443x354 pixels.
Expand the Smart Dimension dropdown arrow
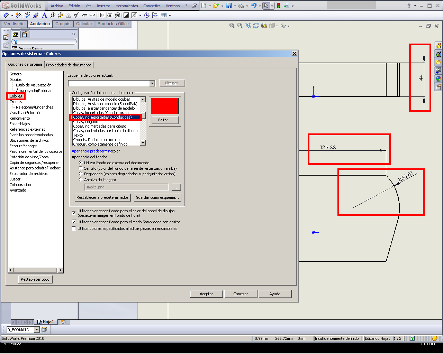coord(12,16)
